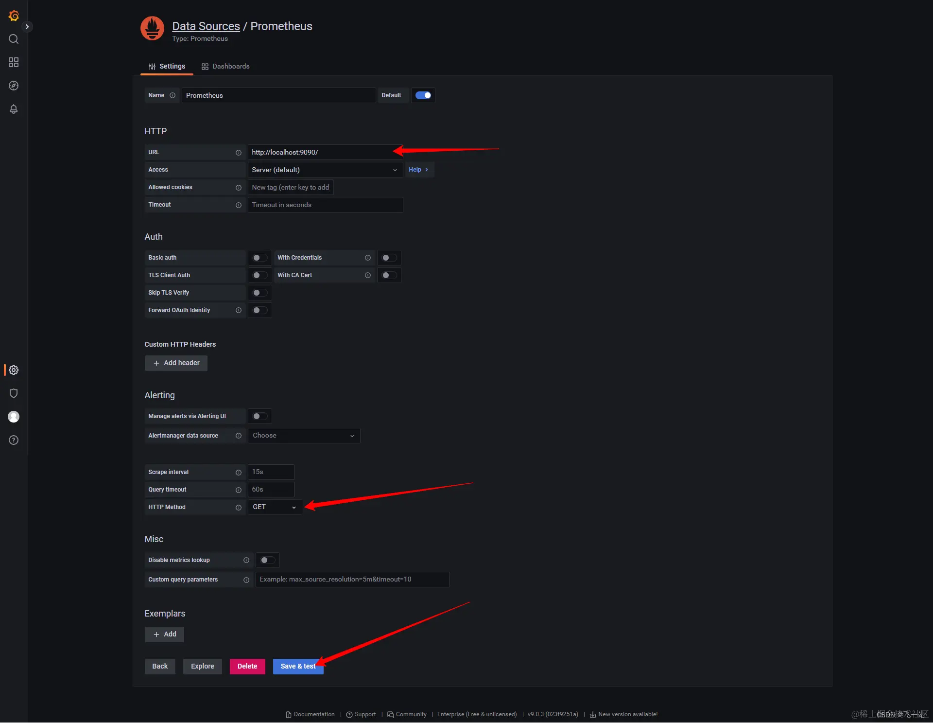Open the Dashboards grid icon in sidebar
This screenshot has width=933, height=723.
click(x=14, y=62)
